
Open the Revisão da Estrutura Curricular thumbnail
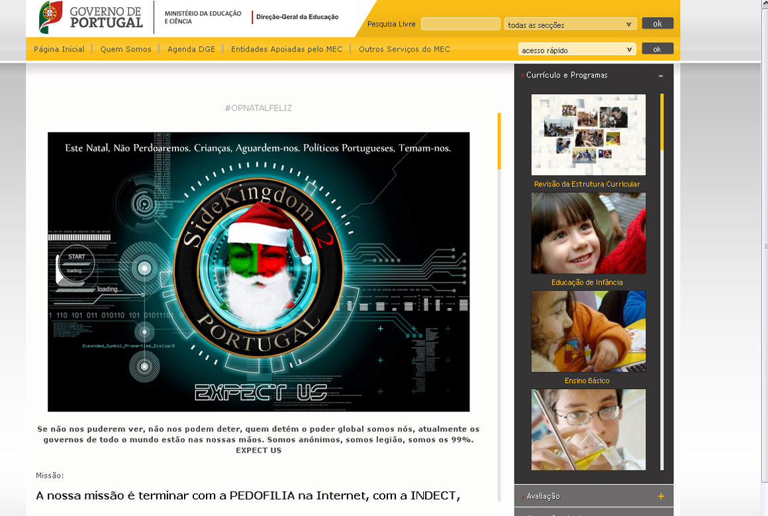588,135
